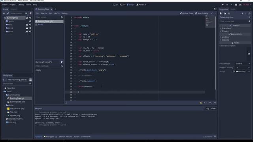The image size is (253, 142).
Task: Stop the running scene
Action: point(231,5)
